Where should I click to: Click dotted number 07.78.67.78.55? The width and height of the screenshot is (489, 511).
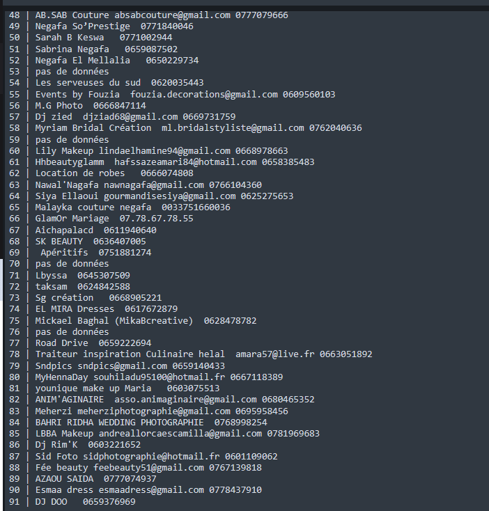157,219
